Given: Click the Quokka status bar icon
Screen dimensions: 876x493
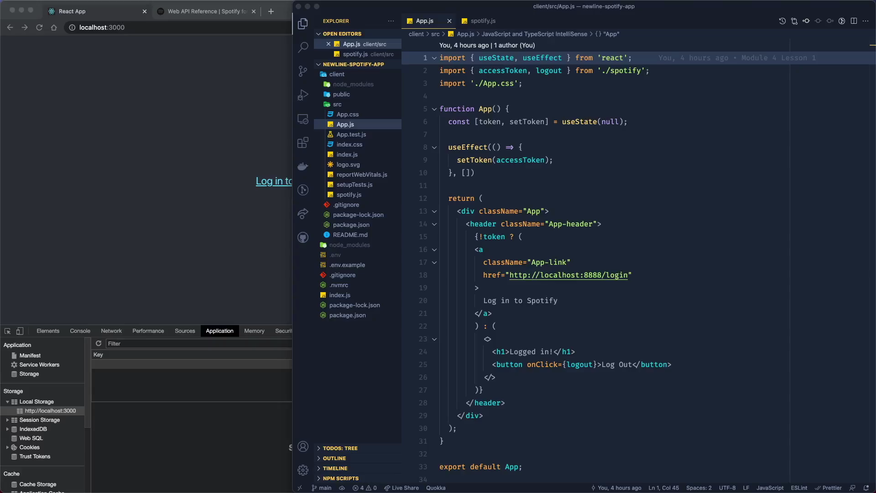Looking at the screenshot, I should point(436,488).
